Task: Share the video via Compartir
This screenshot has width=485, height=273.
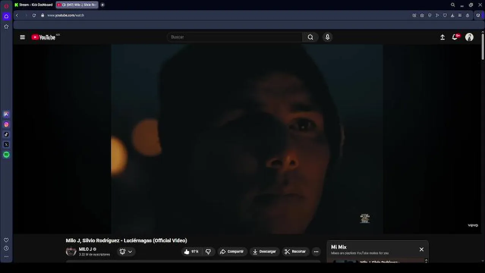Action: point(232,251)
